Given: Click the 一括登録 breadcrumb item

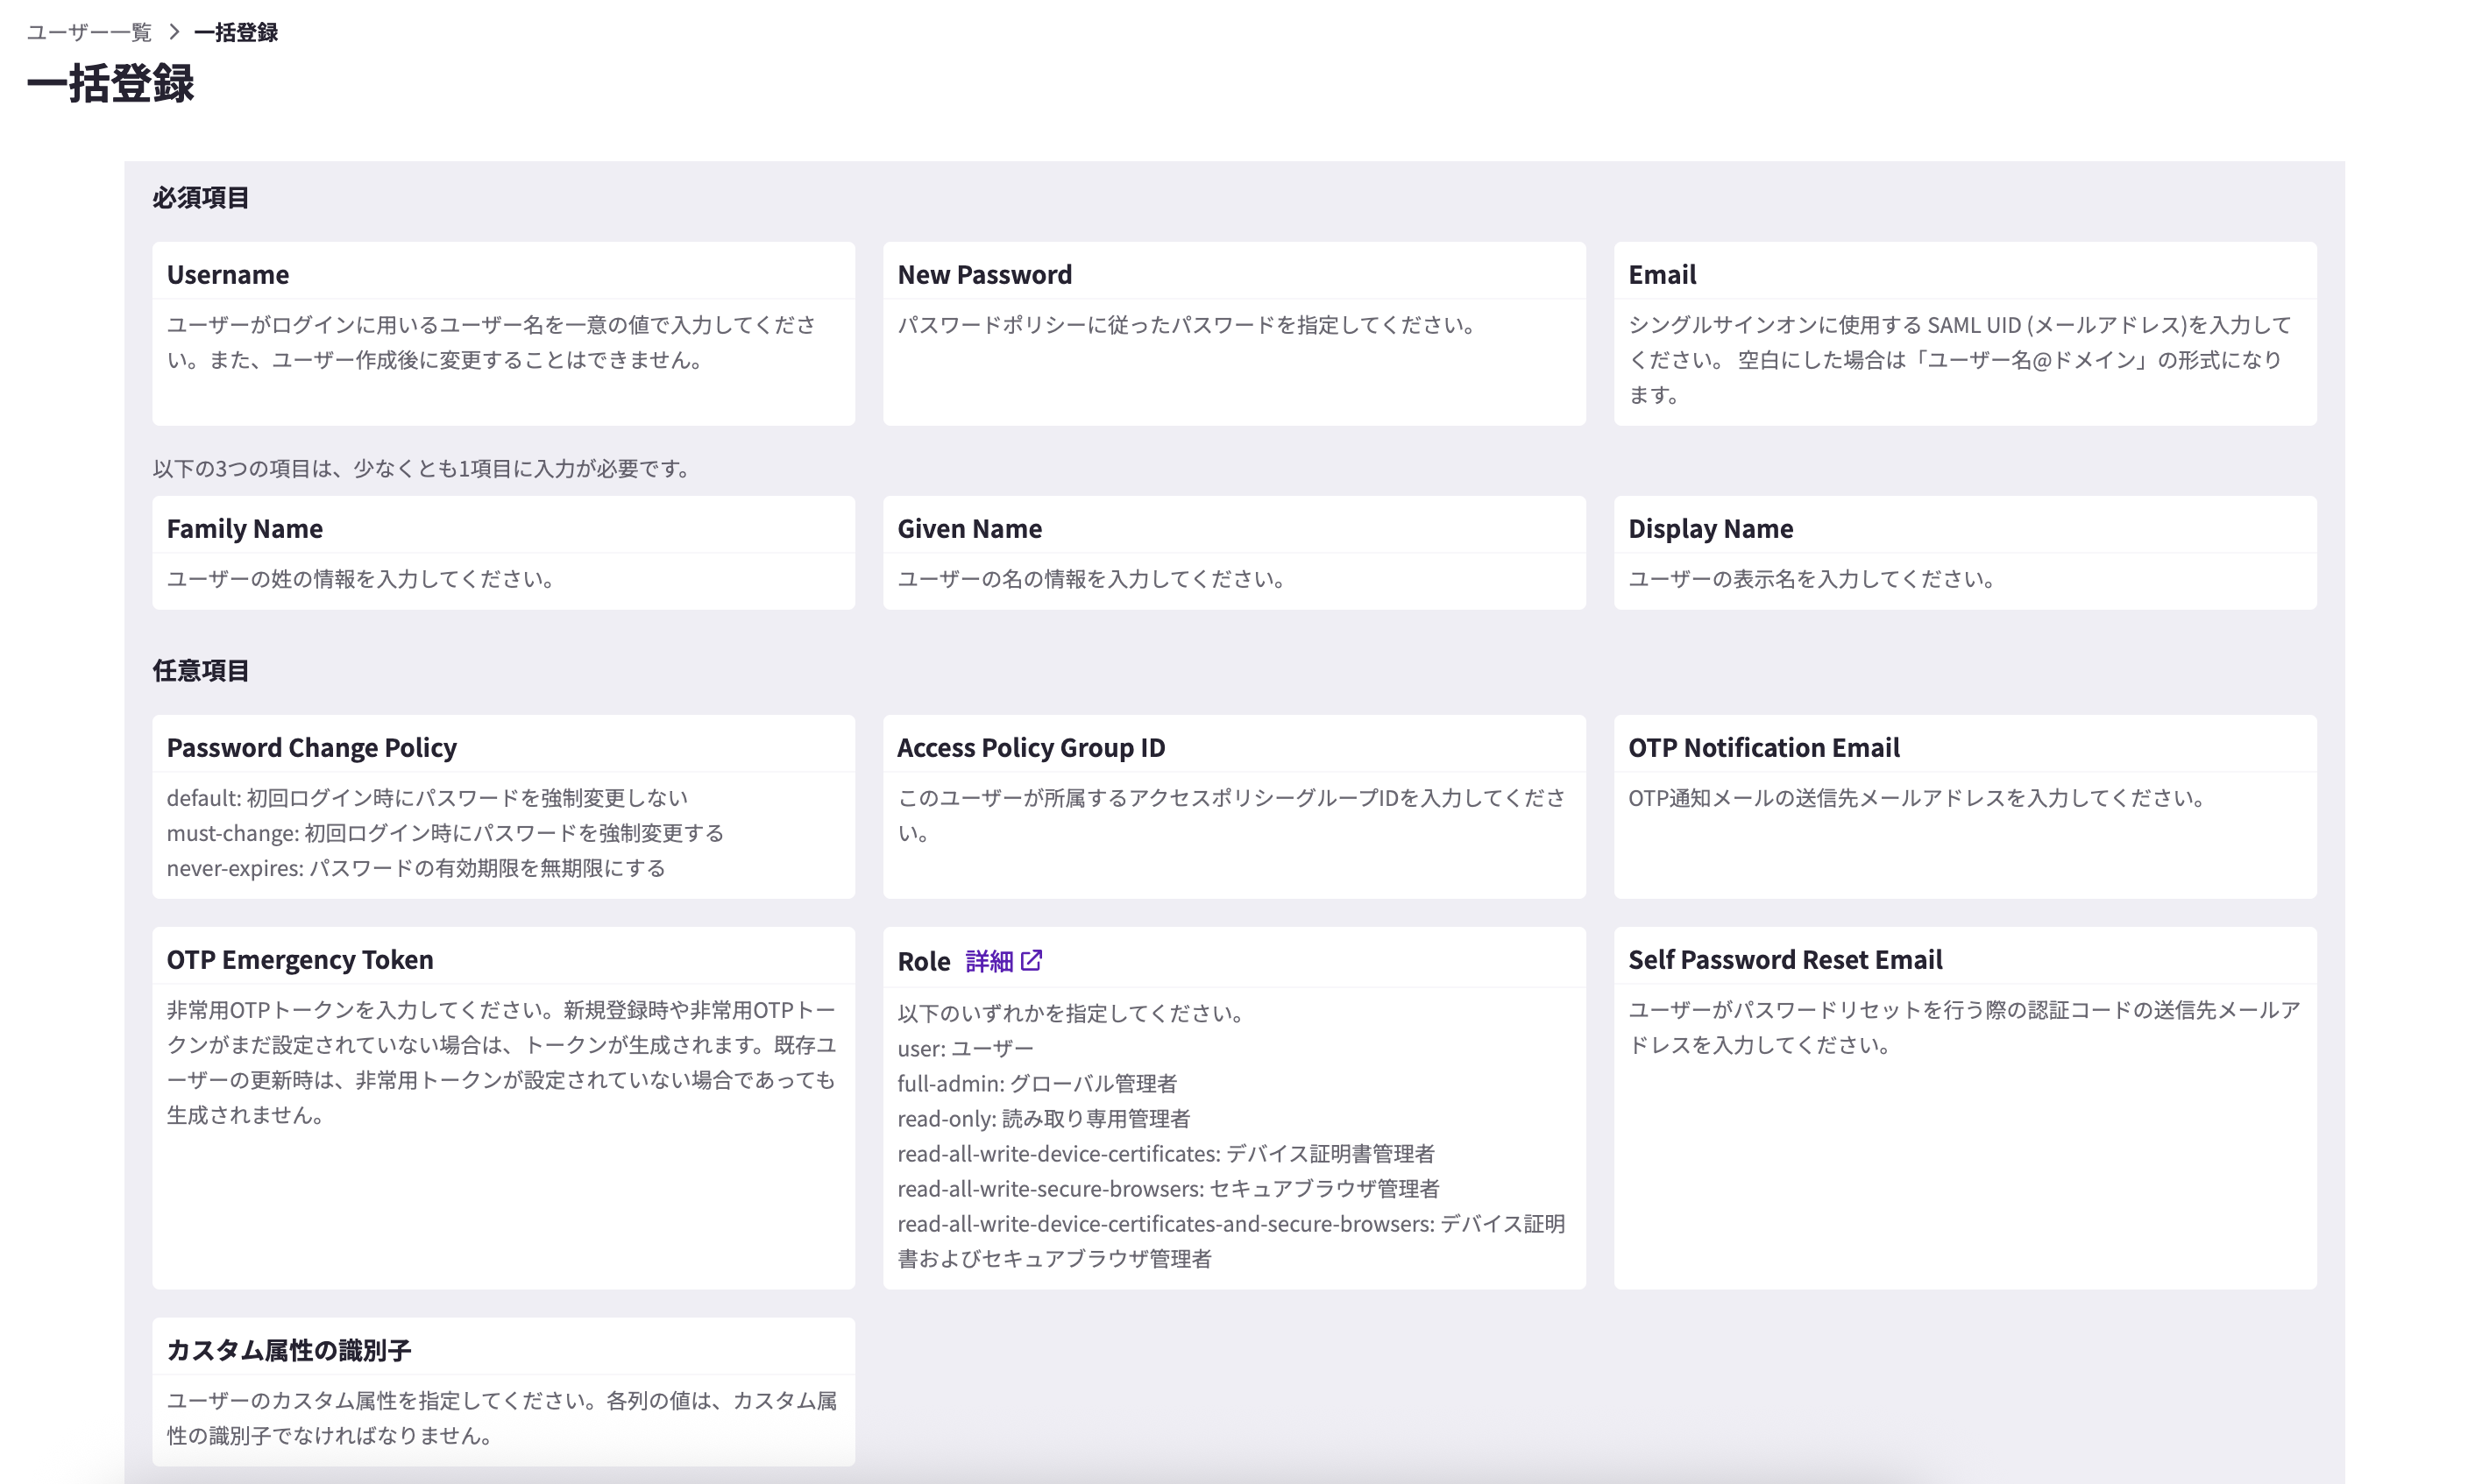Looking at the screenshot, I should [236, 31].
